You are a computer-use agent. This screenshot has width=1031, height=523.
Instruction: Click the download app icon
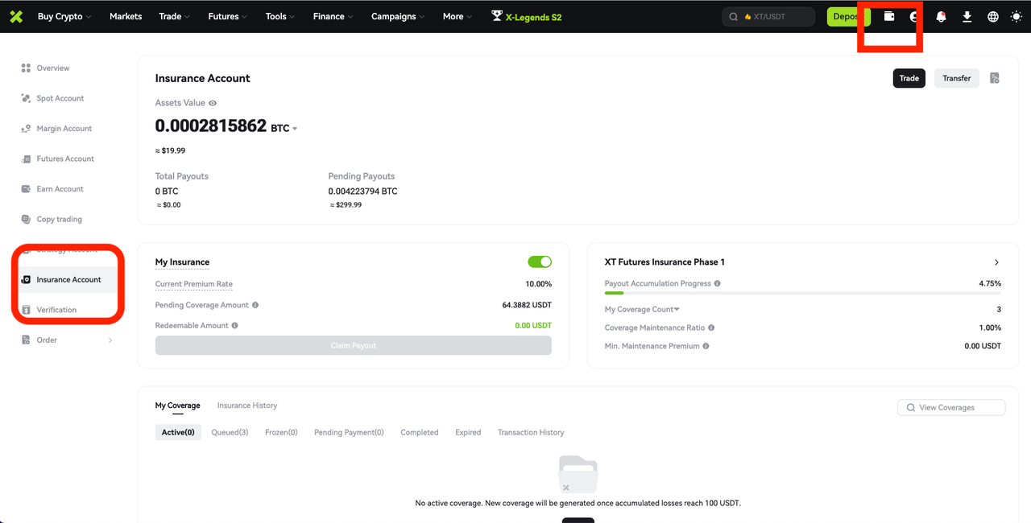tap(967, 16)
